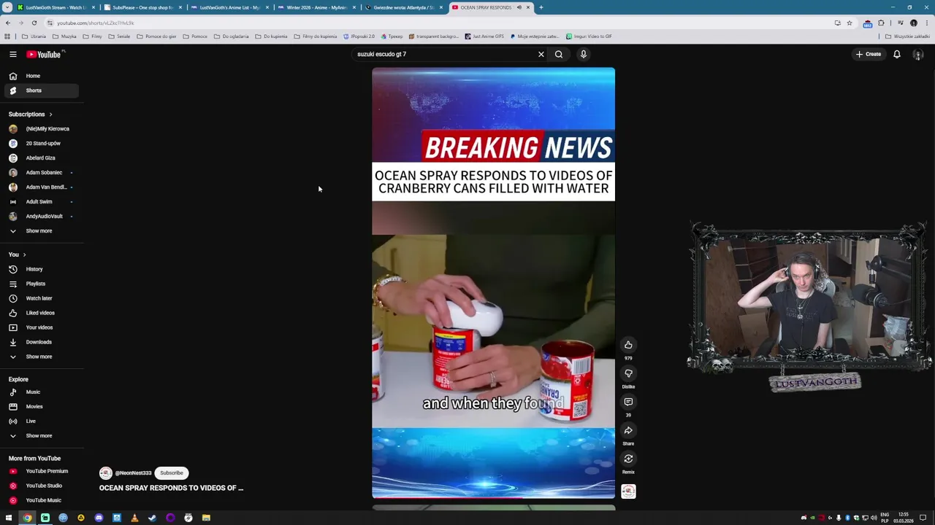Open the @NeonNest333 channel avatar

pyautogui.click(x=106, y=473)
